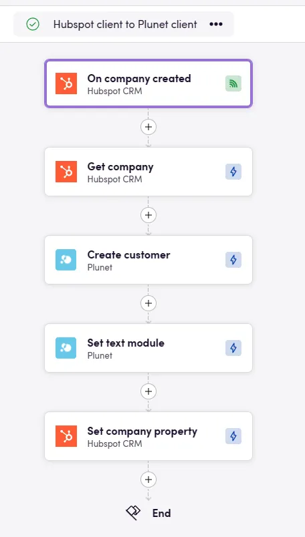Click the Hubspot icon on 'On company created'
Screen dimensions: 305x537
coord(66,83)
